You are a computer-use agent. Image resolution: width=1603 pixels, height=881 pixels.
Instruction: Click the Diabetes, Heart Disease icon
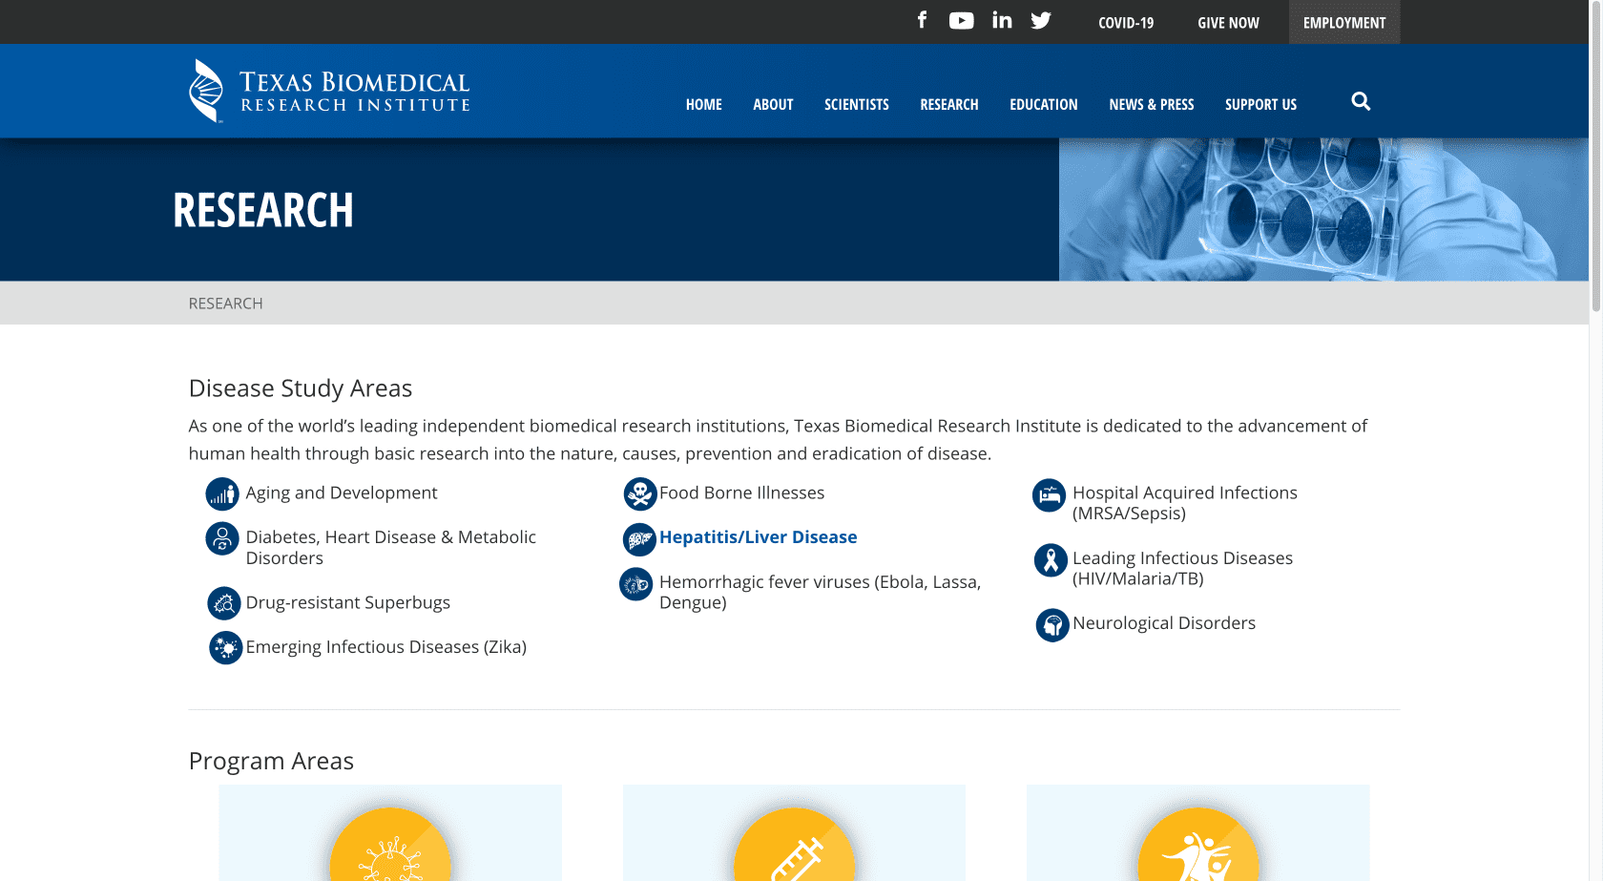tap(222, 538)
